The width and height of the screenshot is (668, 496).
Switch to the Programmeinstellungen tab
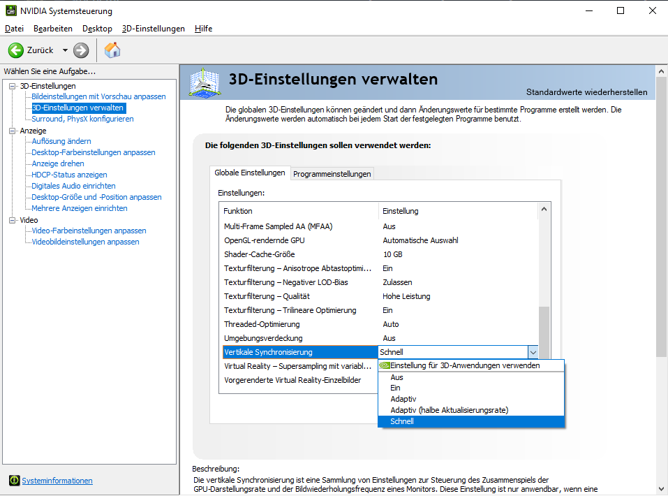pyautogui.click(x=332, y=174)
